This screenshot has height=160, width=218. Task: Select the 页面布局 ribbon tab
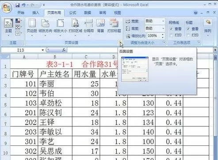(x=54, y=13)
